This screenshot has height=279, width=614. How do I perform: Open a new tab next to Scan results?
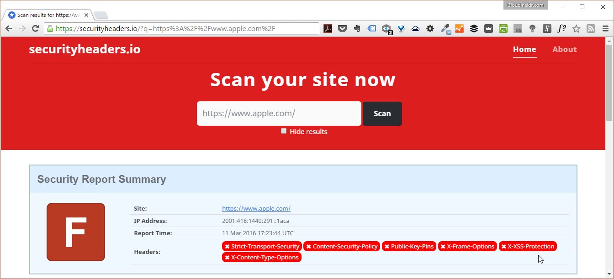(101, 15)
